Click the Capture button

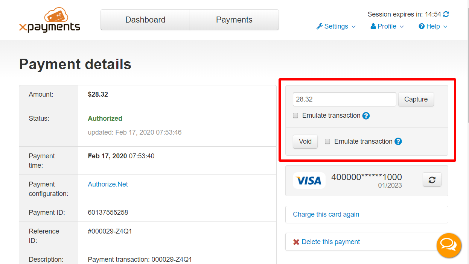(416, 99)
